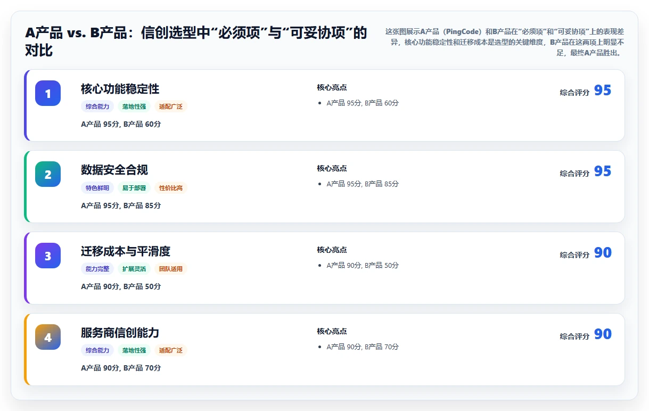Click 综合评分 label in 迁移成本与平滑度 card

574,255
